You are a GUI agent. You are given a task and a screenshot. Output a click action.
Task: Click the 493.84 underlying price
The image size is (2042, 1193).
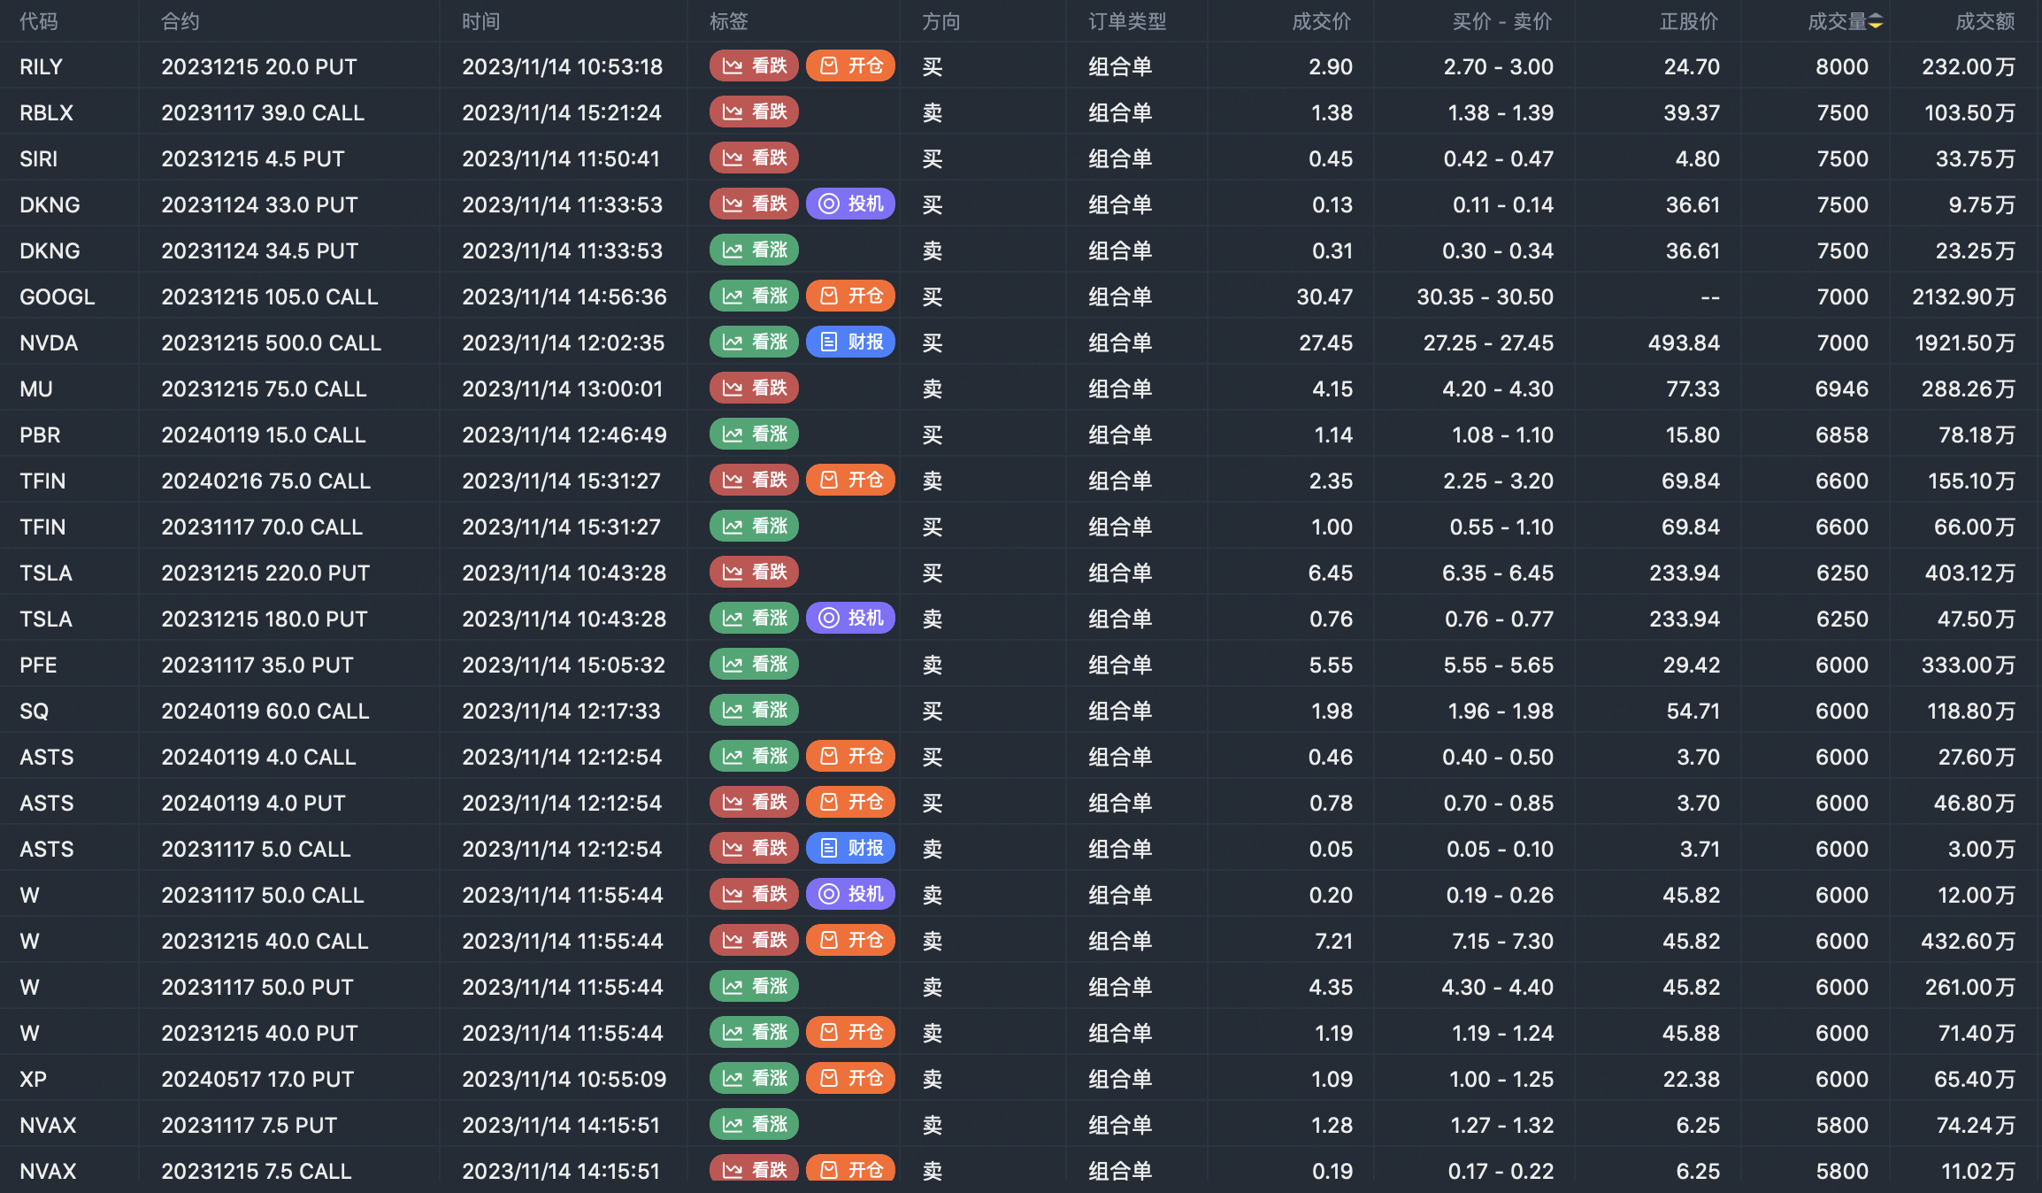[x=1684, y=343]
